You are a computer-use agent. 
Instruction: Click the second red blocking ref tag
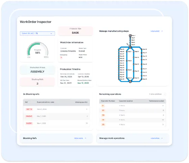[x=29, y=116]
